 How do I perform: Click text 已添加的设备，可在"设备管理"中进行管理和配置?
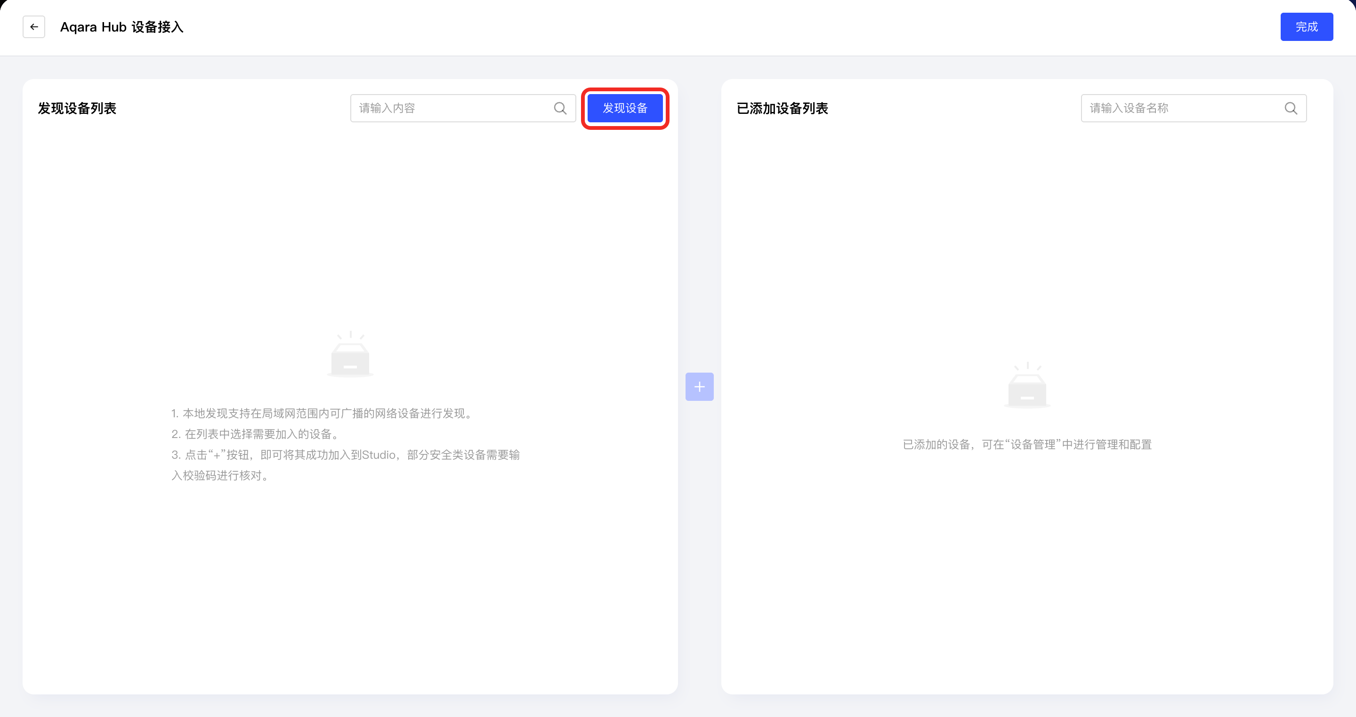pos(1027,445)
